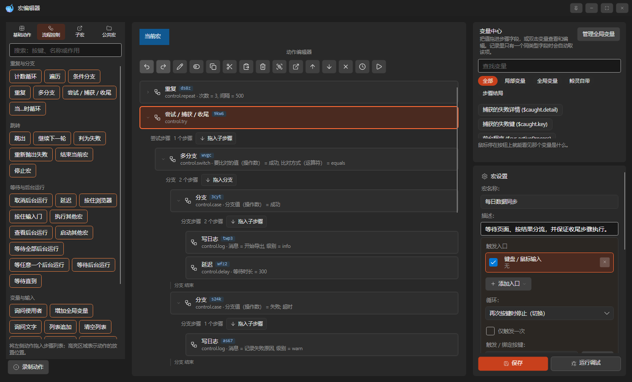Switch to the 基础动作 tab
The width and height of the screenshot is (632, 382).
click(22, 32)
